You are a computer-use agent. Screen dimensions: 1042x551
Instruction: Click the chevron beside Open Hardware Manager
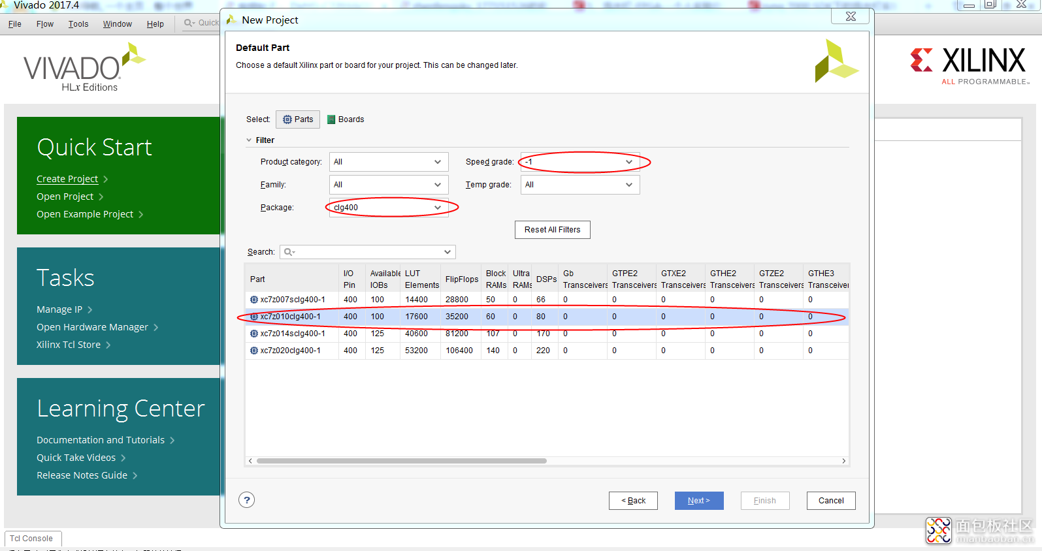point(156,328)
